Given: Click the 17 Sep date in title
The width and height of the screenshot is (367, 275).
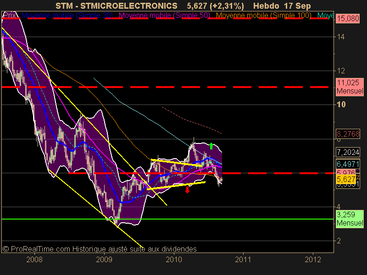Looking at the screenshot, I should click(x=297, y=6).
